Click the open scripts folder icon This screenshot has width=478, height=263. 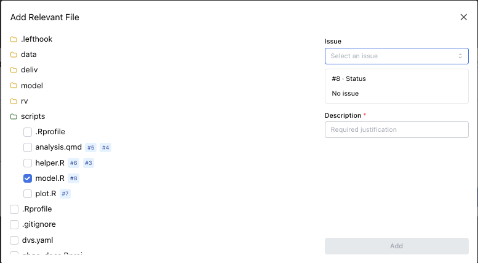point(14,116)
